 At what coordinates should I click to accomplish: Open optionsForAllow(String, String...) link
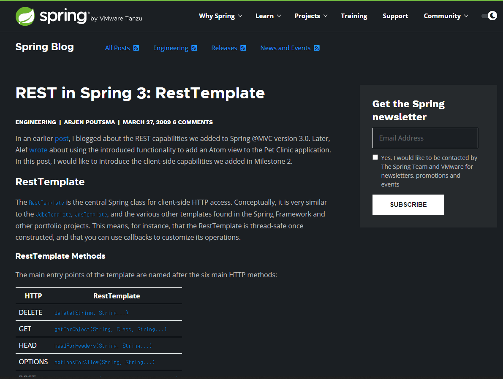pyautogui.click(x=105, y=362)
